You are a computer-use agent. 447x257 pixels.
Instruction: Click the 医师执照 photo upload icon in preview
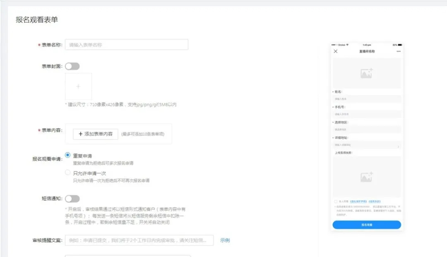(366, 176)
